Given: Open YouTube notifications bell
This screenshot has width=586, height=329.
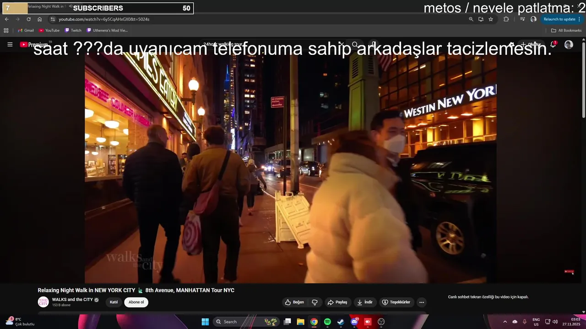Looking at the screenshot, I should tap(553, 44).
